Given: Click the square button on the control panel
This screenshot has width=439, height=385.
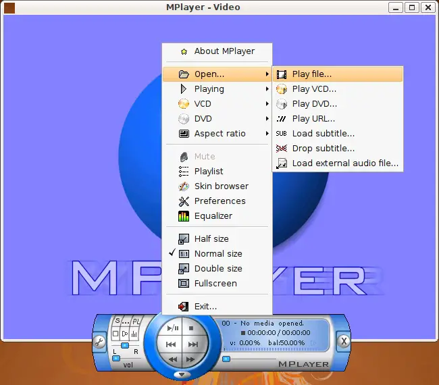Looking at the screenshot, I should coord(115,334).
